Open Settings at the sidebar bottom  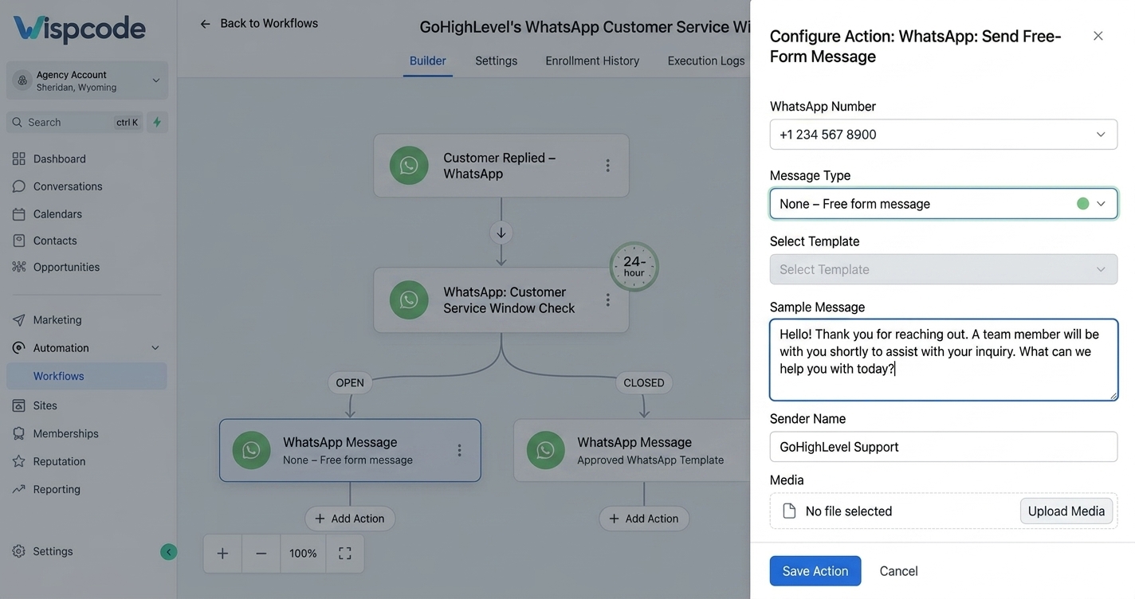pos(43,551)
